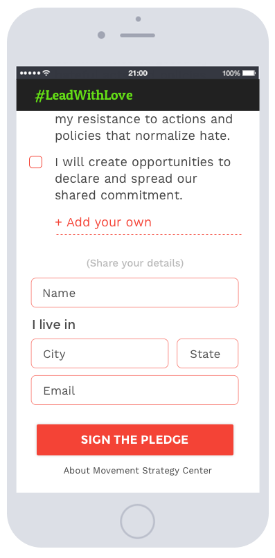Tap the cellular signal dots
The height and width of the screenshot is (558, 275).
coord(30,73)
